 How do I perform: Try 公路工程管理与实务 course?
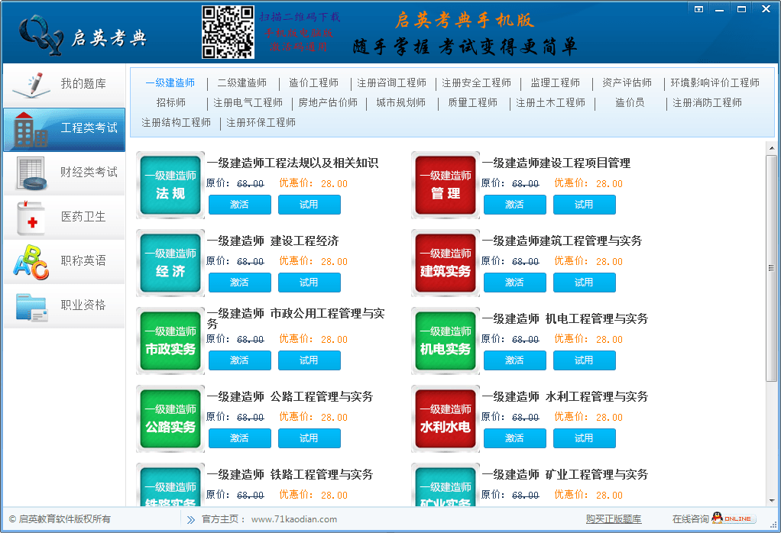pos(309,438)
